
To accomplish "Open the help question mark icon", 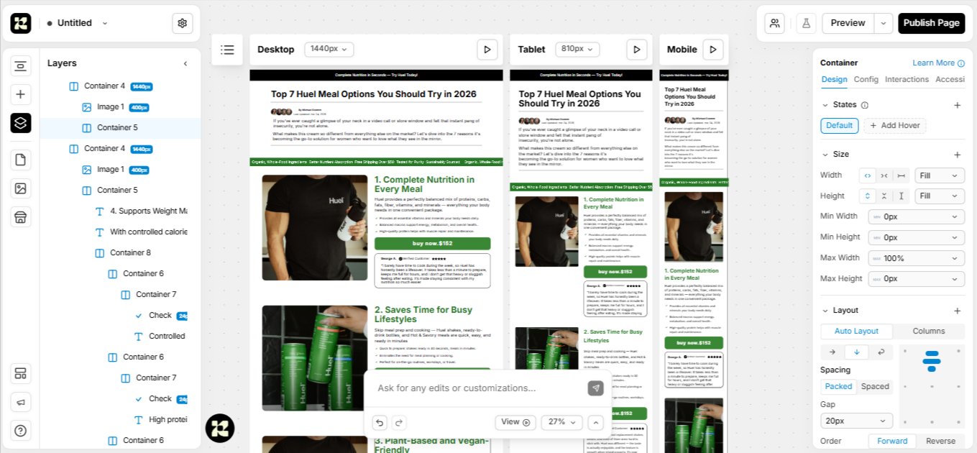I will point(21,431).
